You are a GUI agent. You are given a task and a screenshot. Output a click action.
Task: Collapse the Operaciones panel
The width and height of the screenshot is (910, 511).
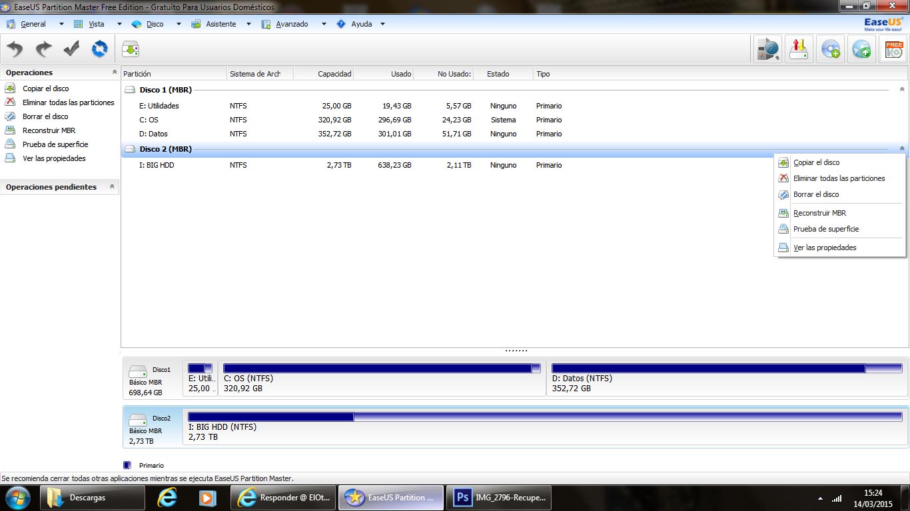114,73
